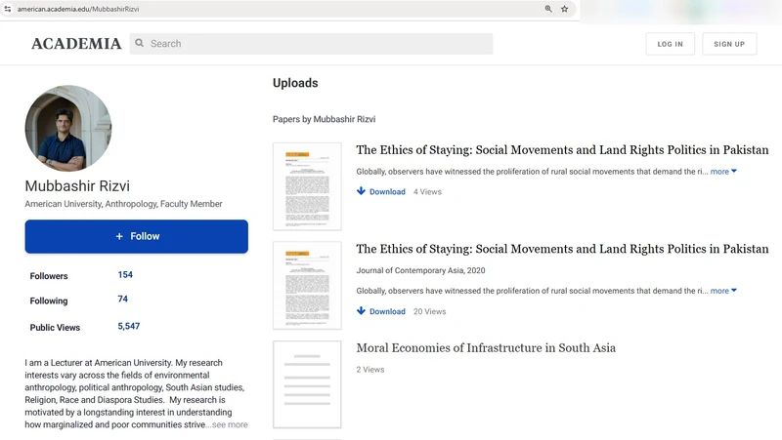Screen dimensions: 782x440
Task: Open the Followers count 154
Action: (125, 275)
